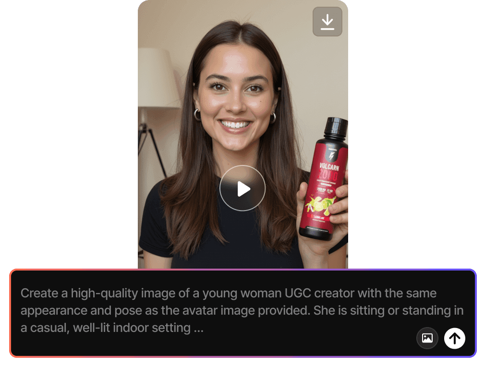Place cursor after "indoor setting" in prompt
This screenshot has width=485, height=377.
(191, 328)
